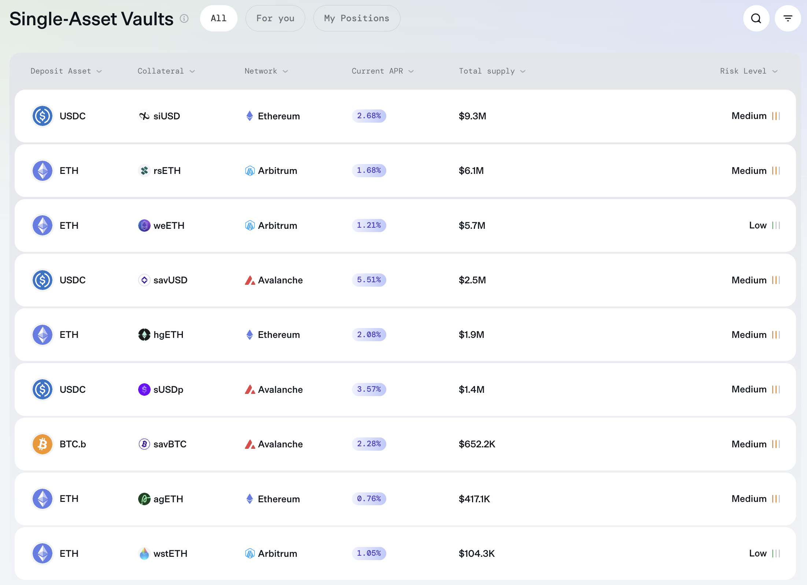
Task: Click the siUSD collateral token icon
Action: click(x=144, y=116)
